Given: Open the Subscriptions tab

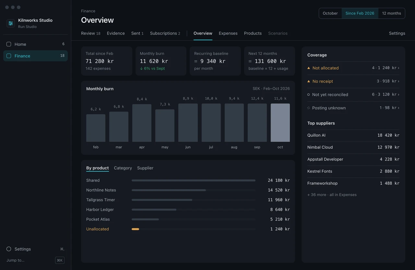Looking at the screenshot, I should click(165, 33).
